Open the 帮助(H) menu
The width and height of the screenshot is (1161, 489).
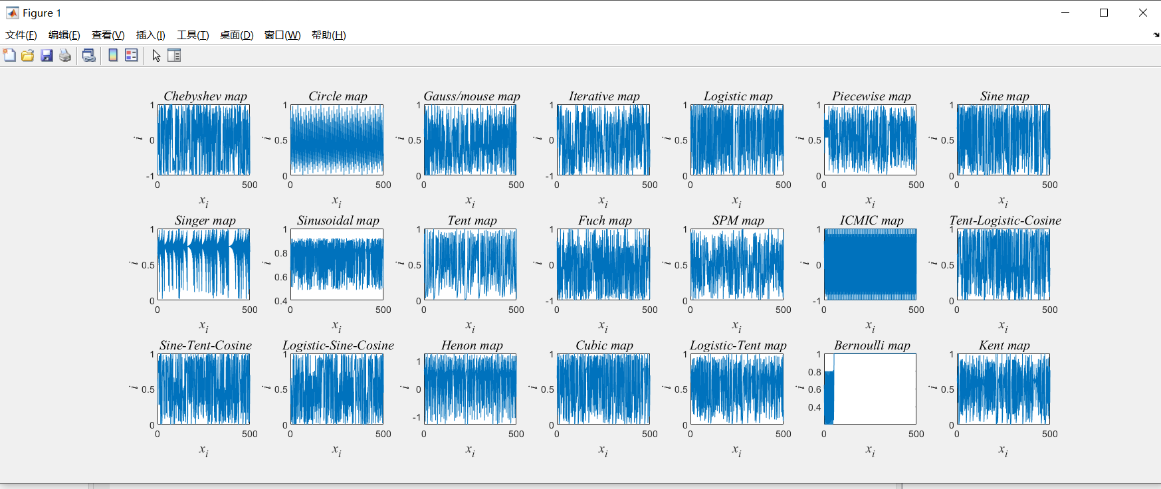pos(328,35)
